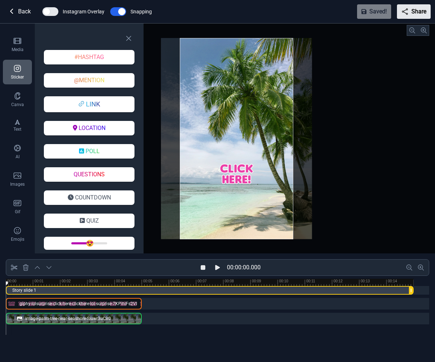Screen dimensions: 435x362
Task: Open the Gif sidebar tab
Action: [x=17, y=207]
